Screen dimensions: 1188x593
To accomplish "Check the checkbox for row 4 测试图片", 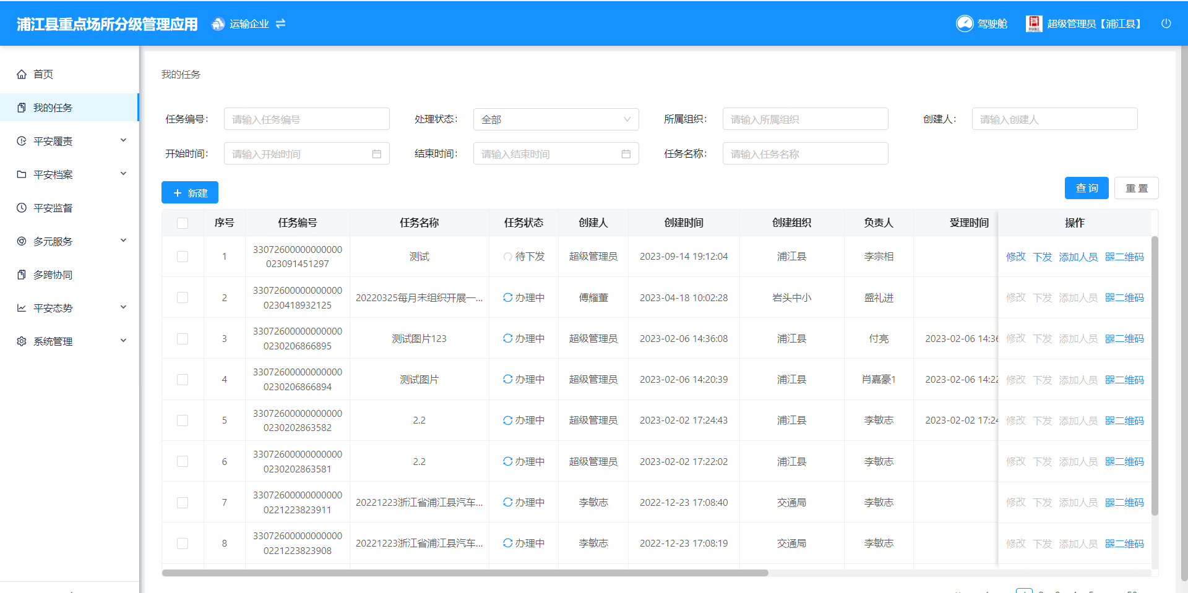I will pos(183,380).
